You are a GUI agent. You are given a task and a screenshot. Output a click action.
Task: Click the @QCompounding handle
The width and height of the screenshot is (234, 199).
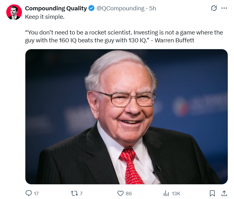pyautogui.click(x=120, y=8)
